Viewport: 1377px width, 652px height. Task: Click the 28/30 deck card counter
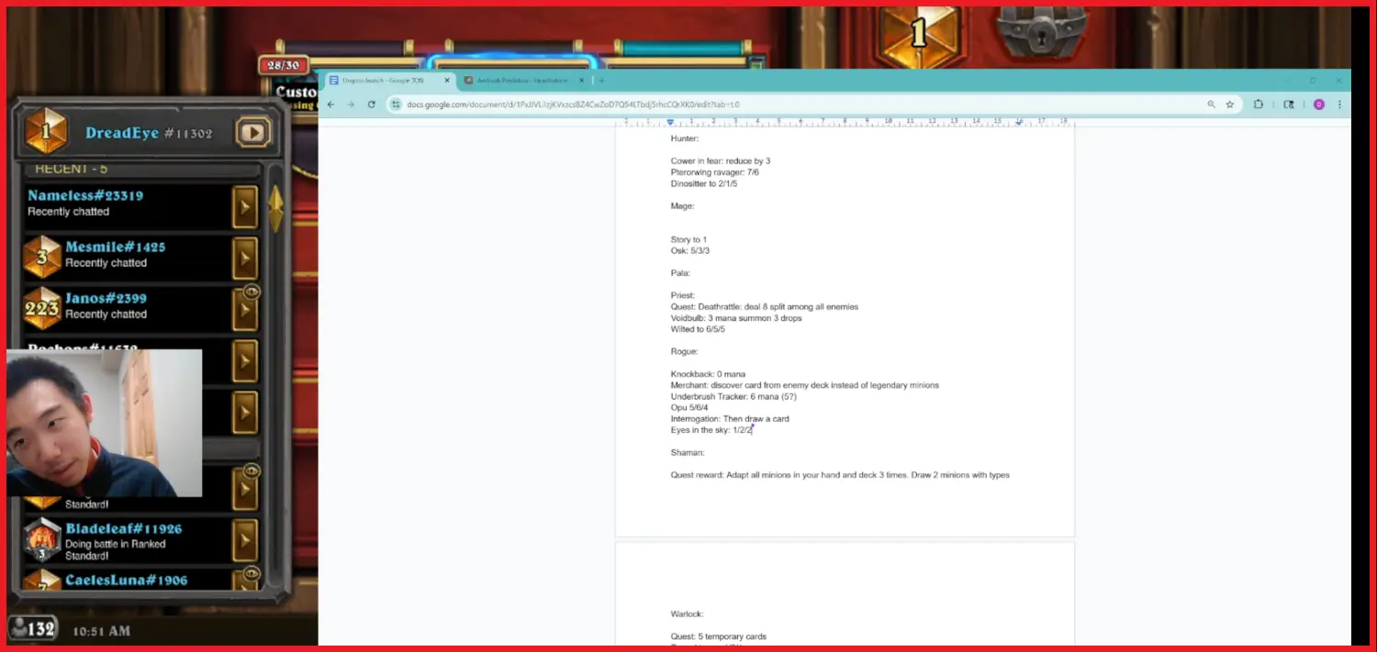click(284, 65)
